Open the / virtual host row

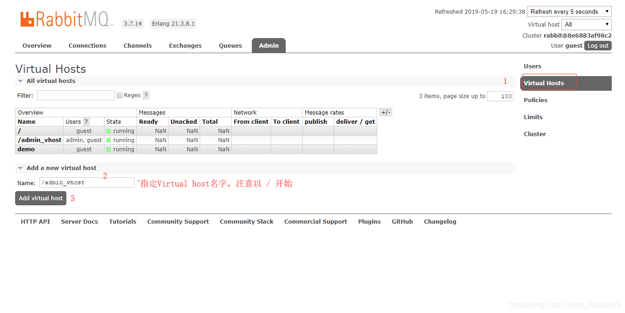coord(19,131)
